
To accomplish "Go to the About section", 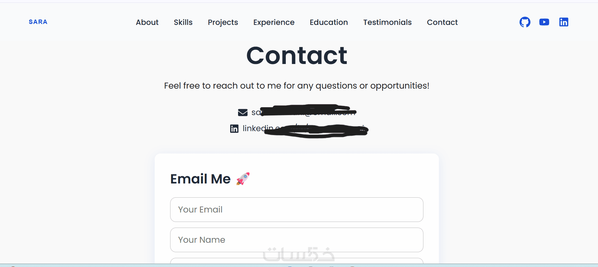I will coord(147,22).
